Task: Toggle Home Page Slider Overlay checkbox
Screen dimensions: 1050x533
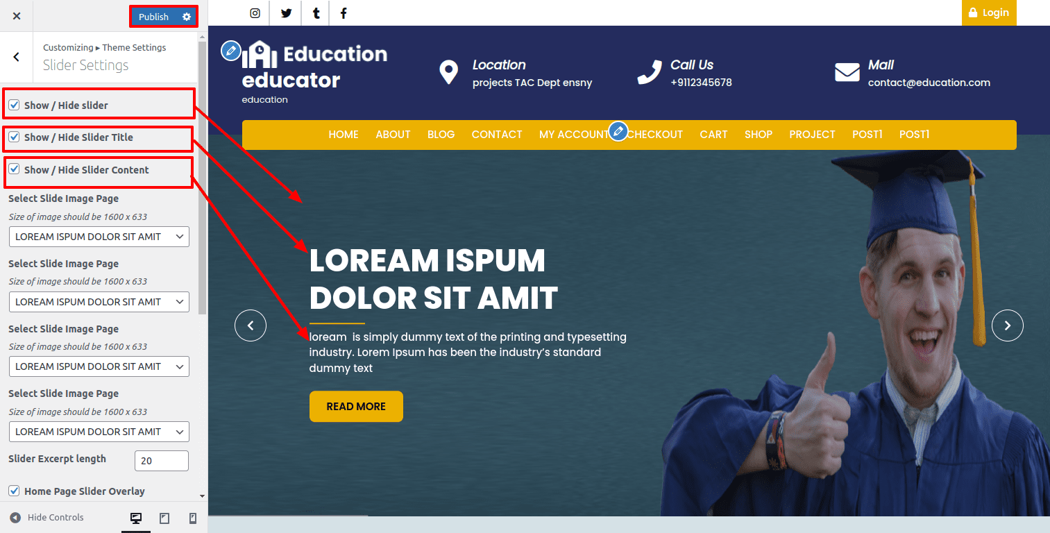Action: tap(14, 491)
